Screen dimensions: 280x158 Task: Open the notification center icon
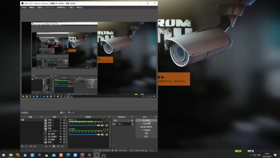click(275, 155)
